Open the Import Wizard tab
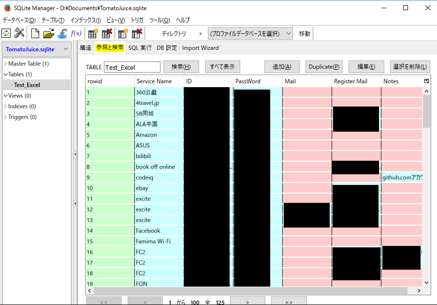Viewport: 437px width, 305px height. tap(200, 48)
